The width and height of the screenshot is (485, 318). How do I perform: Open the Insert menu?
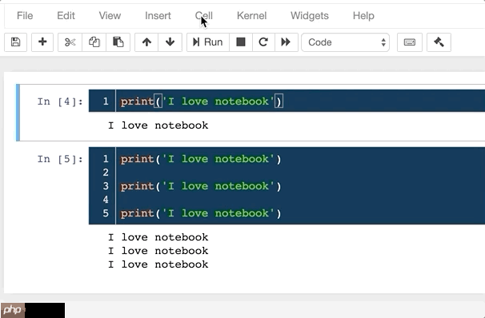coord(158,15)
